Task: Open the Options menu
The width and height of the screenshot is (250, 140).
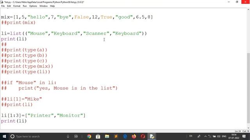Action: [x=33, y=6]
